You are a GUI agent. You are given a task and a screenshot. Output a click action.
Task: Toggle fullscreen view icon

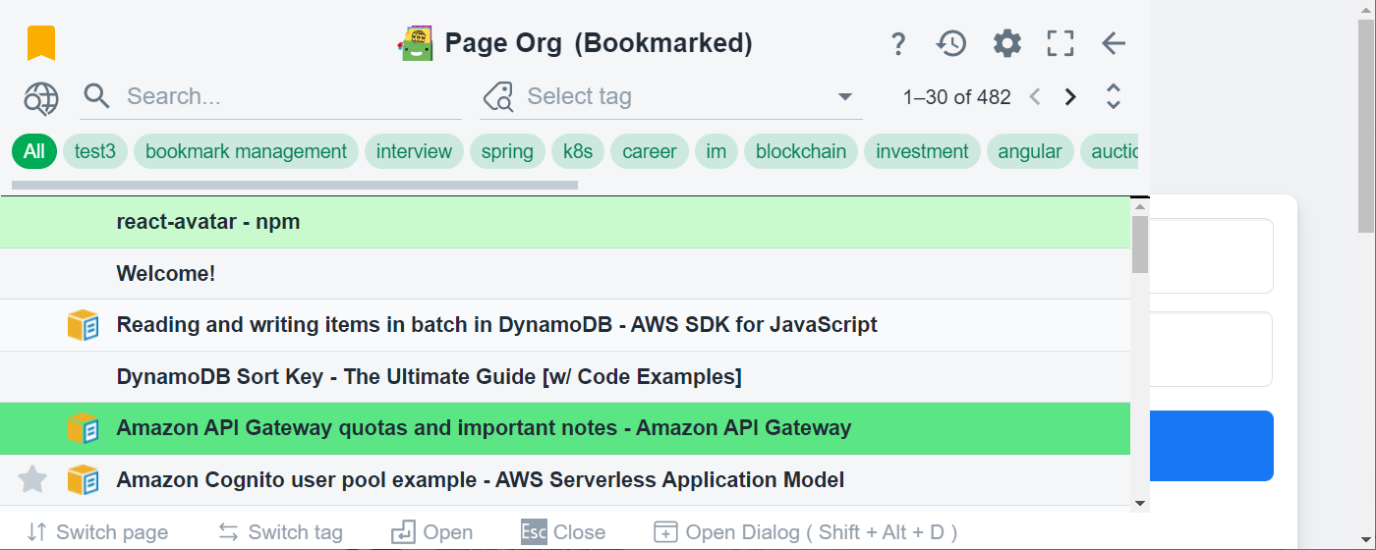click(1061, 43)
